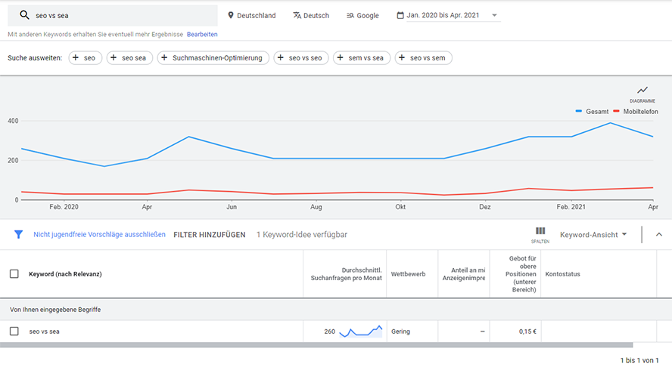Screen dimensions: 672x373
Task: Click the red Mobiltelefon legend swatch
Action: coord(616,111)
